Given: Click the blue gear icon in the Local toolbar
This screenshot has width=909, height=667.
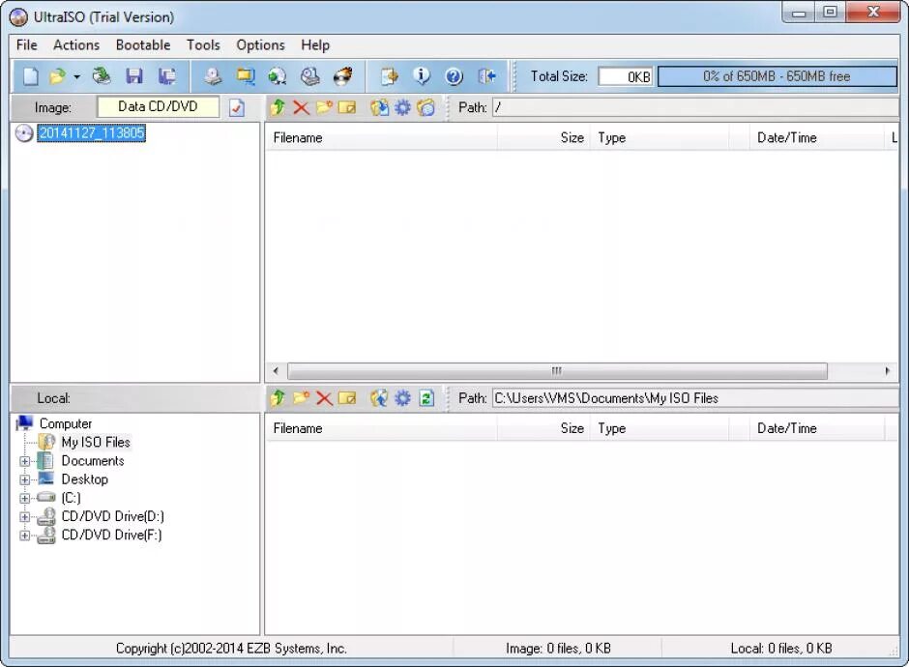Looking at the screenshot, I should click(402, 398).
